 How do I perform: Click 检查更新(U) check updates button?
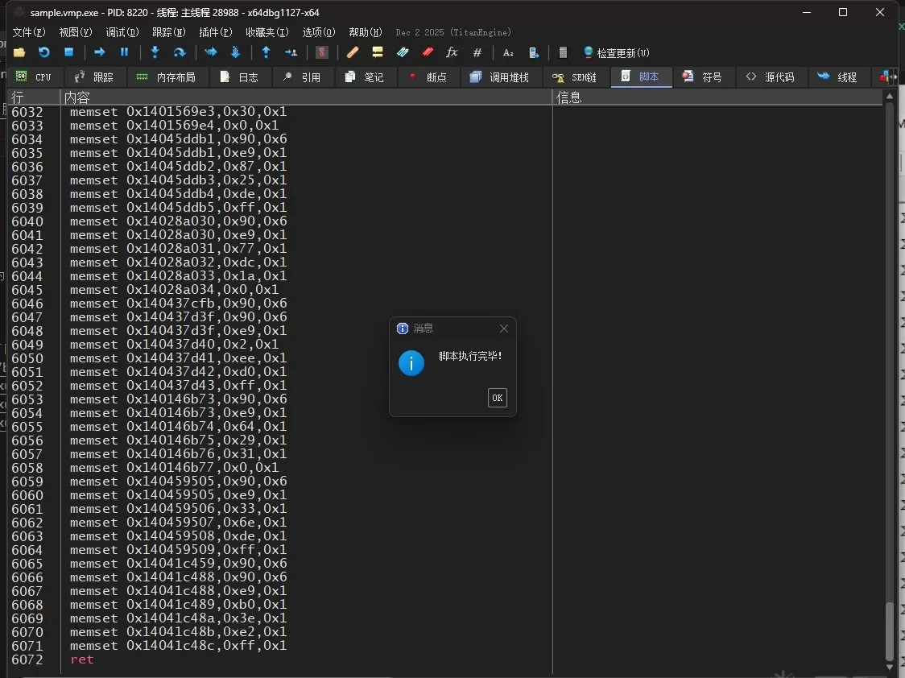pos(616,52)
